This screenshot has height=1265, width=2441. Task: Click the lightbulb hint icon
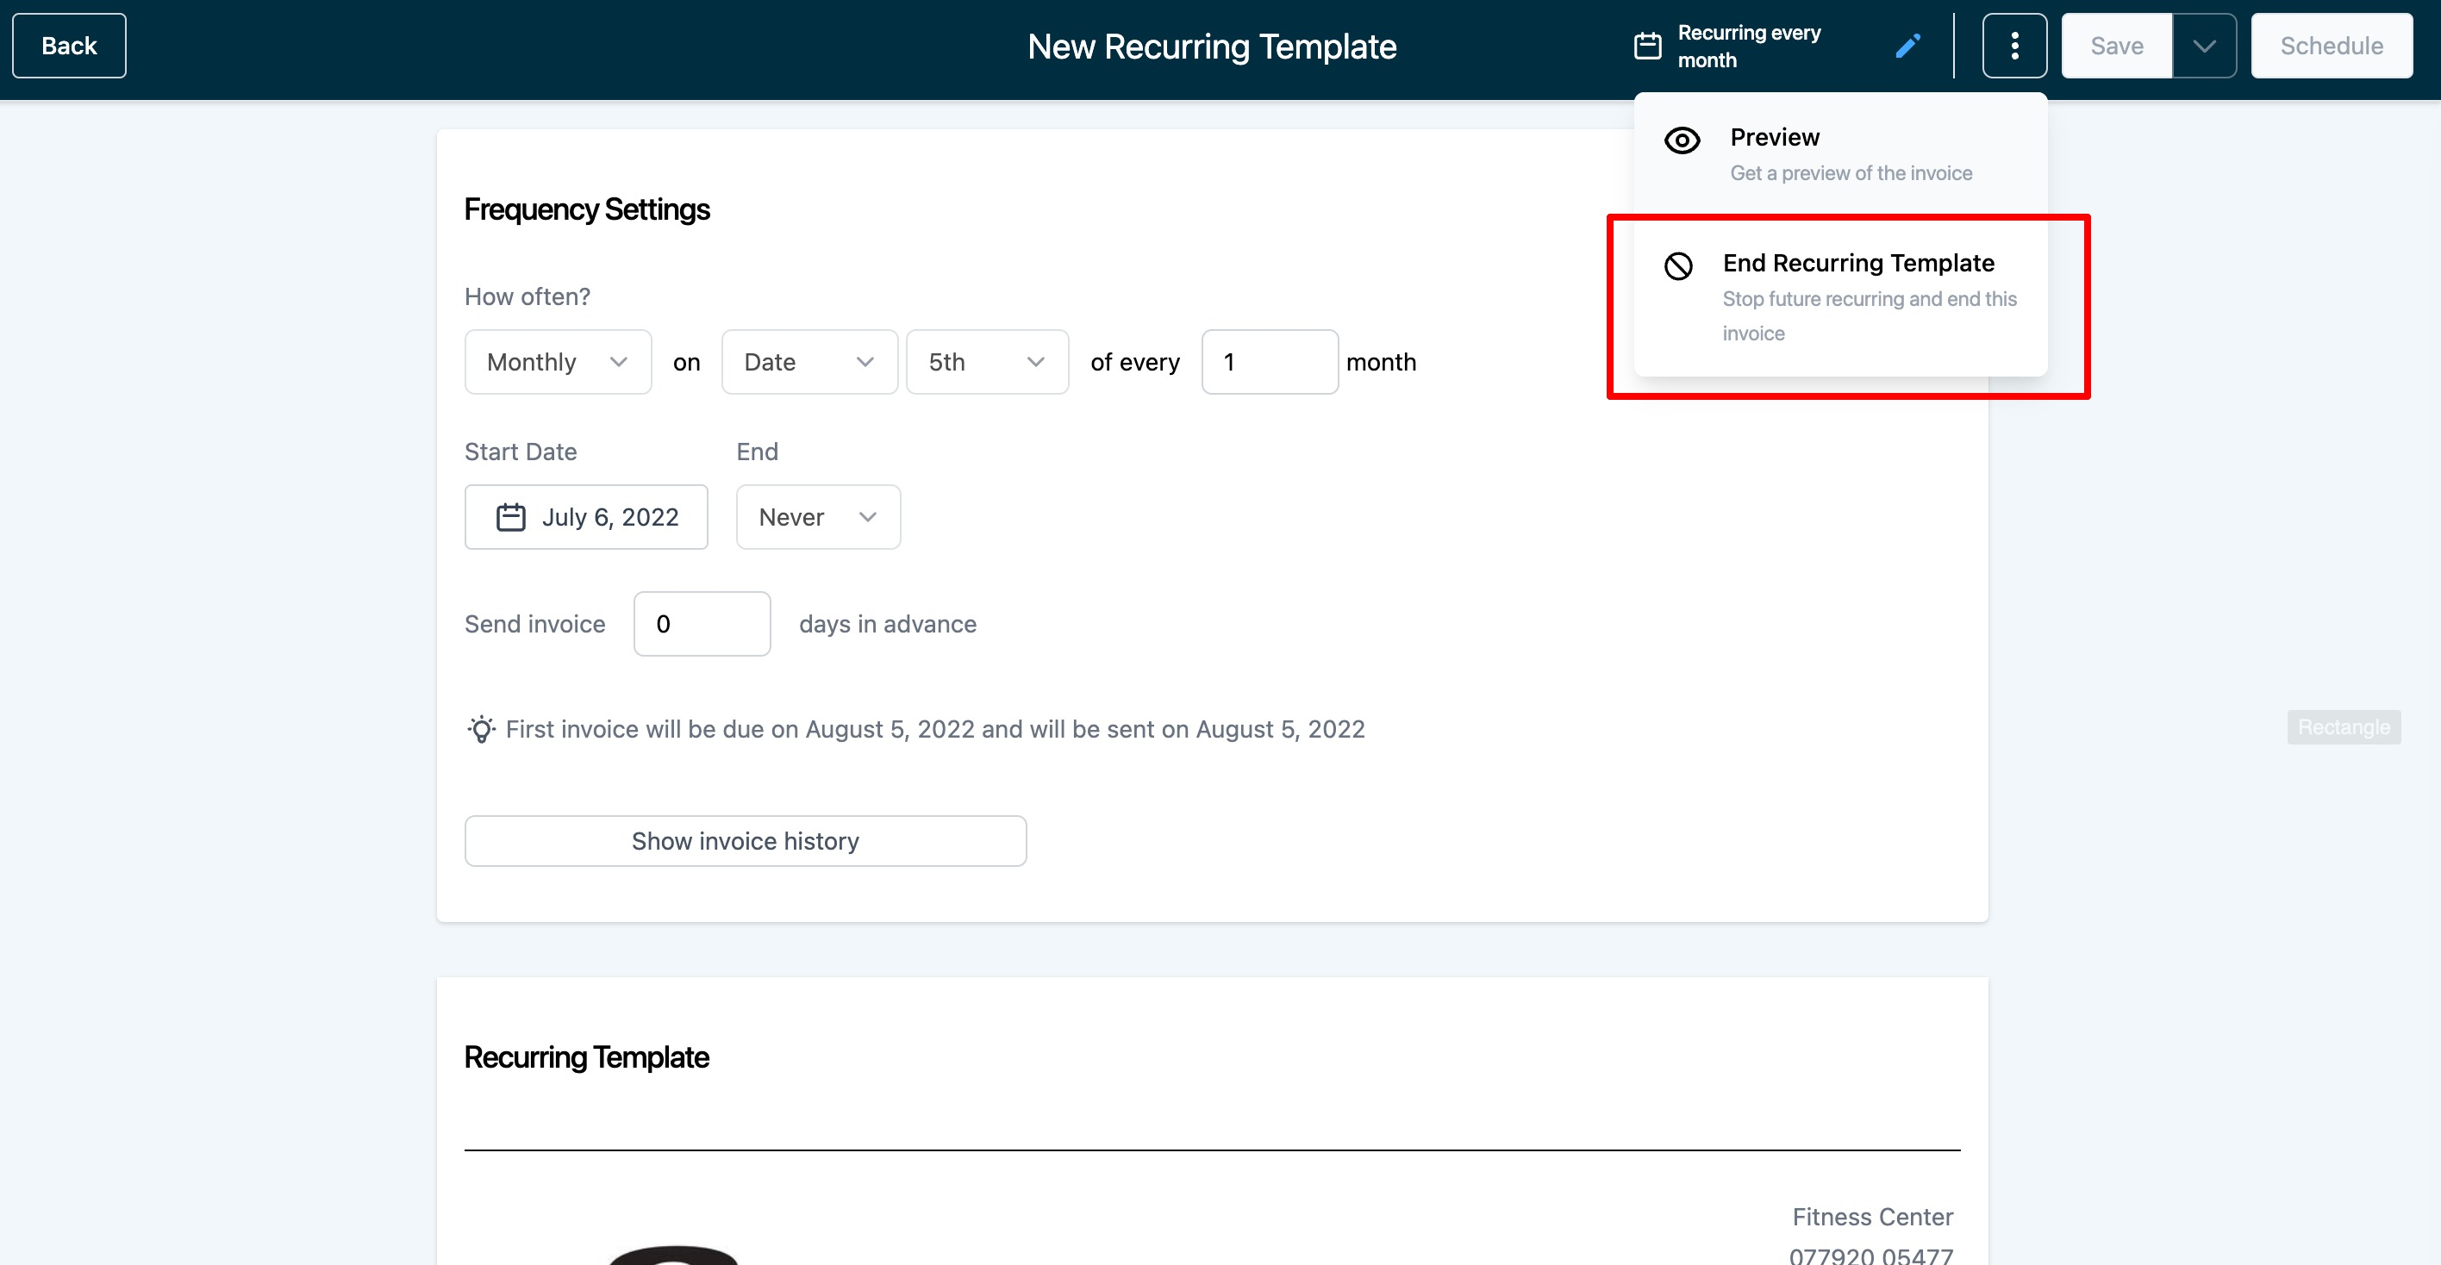click(481, 729)
